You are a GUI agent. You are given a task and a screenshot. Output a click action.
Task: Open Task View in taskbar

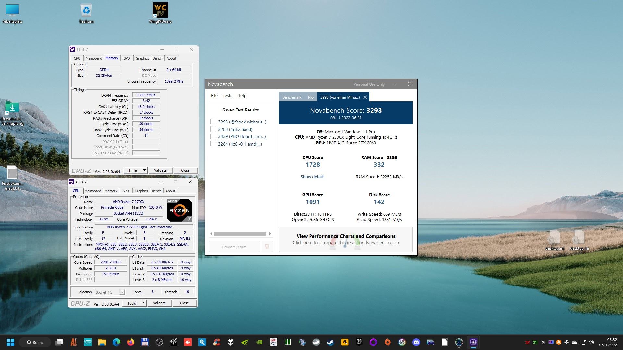coord(59,342)
